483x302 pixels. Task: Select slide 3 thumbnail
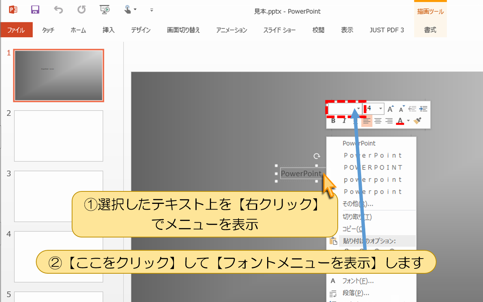(x=58, y=196)
